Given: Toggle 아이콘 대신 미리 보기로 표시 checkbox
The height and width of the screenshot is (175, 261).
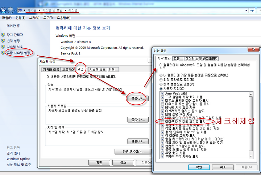Looking at the screenshot, I should [x=162, y=122].
